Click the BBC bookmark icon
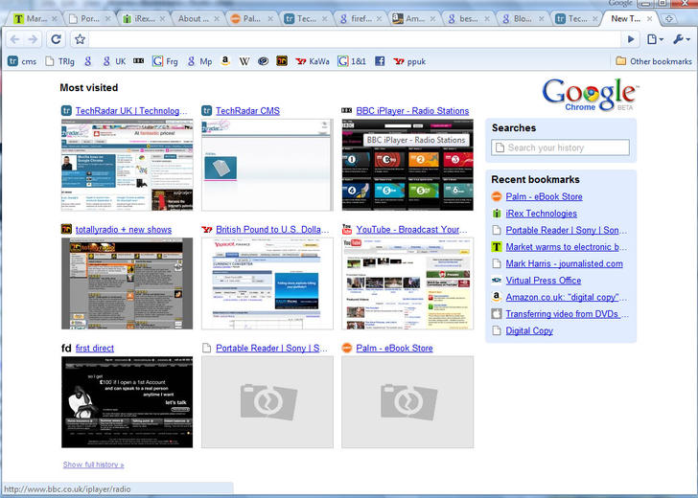The height and width of the screenshot is (498, 698). pyautogui.click(x=138, y=61)
